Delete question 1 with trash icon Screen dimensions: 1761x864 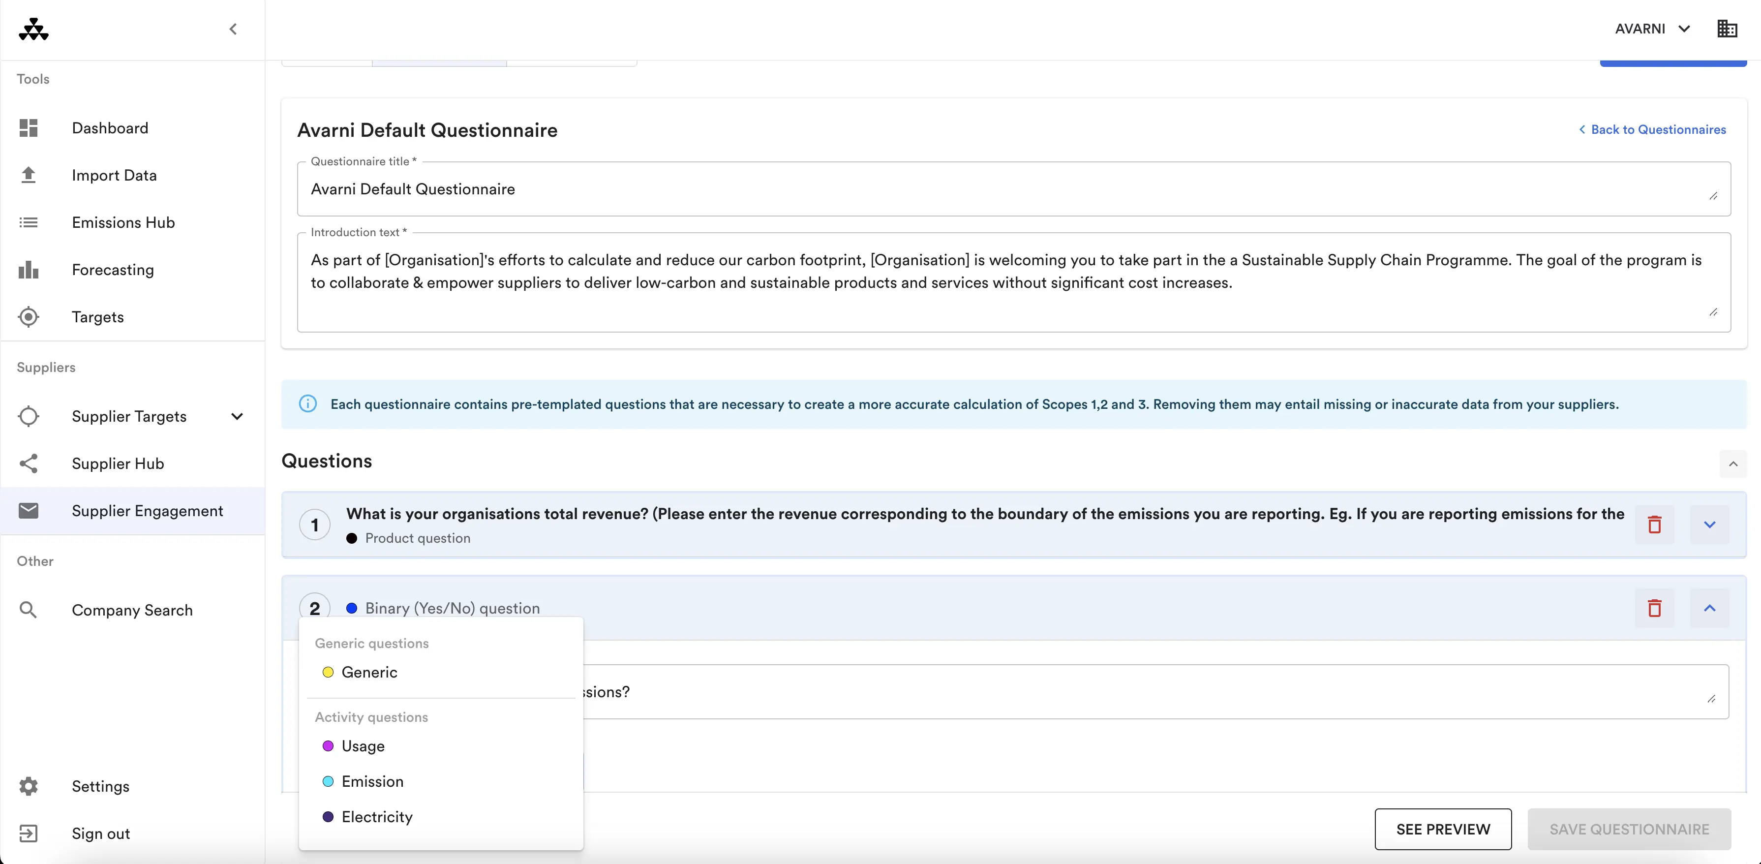coord(1654,525)
